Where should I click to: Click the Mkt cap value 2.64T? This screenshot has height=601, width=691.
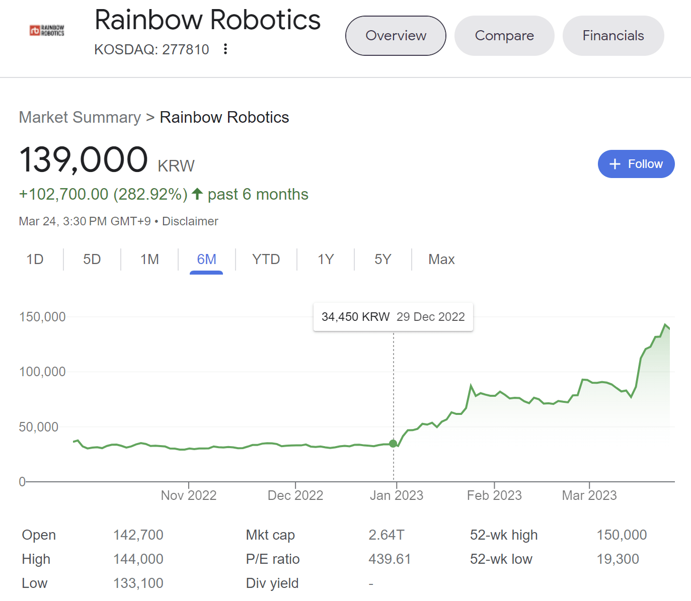(386, 535)
